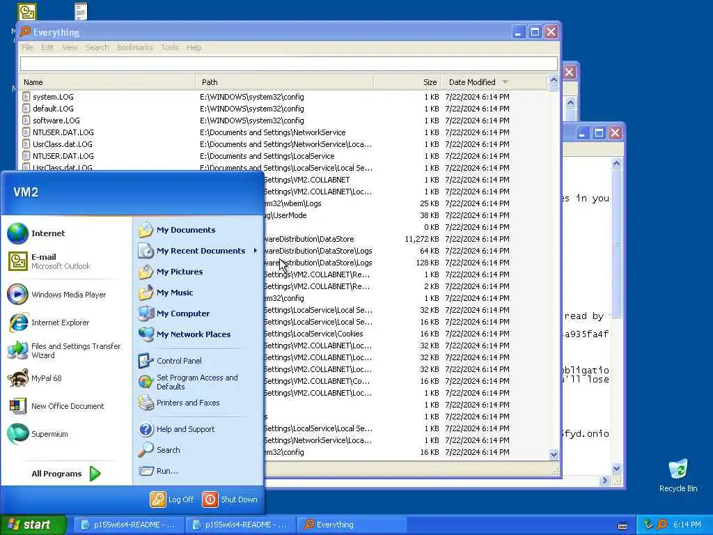Open the Help menu in Everything
This screenshot has height=535, width=713.
point(194,47)
